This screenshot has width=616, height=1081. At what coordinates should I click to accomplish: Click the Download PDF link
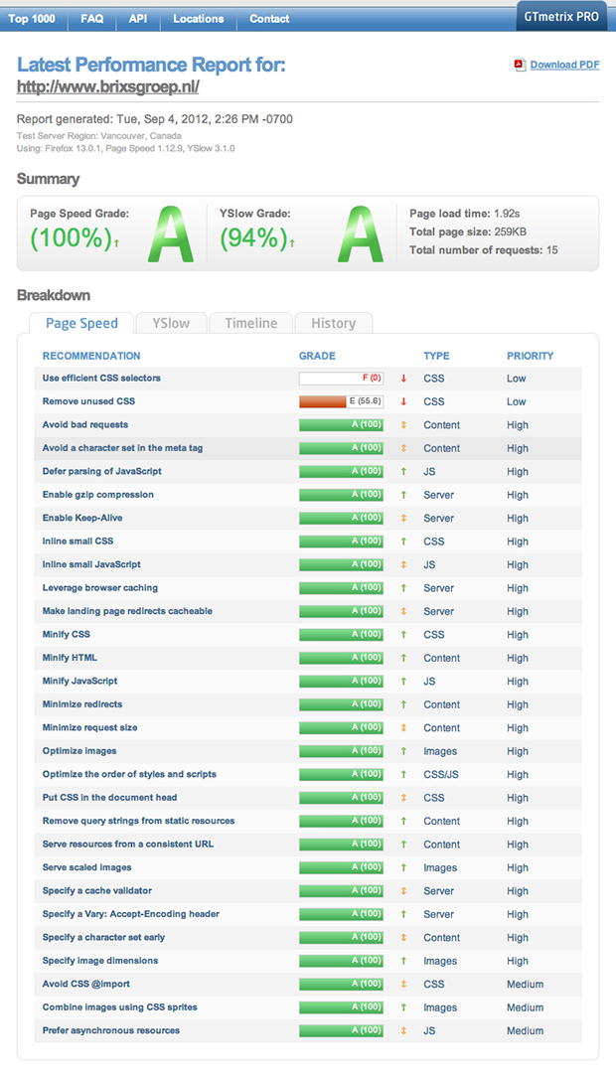(564, 65)
